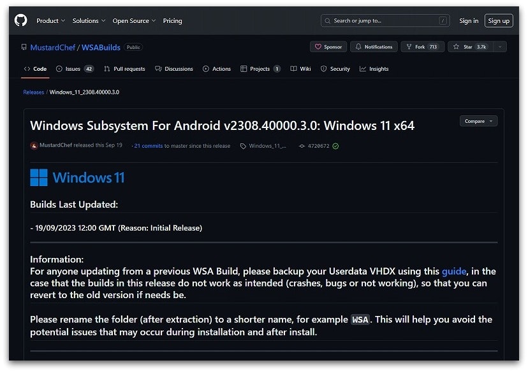Image resolution: width=528 pixels, height=372 pixels.
Task: Click the Issues count badge 42
Action: [x=89, y=69]
